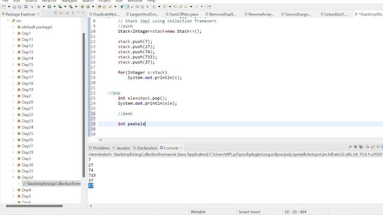This screenshot has height=215, width=383.
Task: Collapse the Day32 package node
Action: tap(13, 177)
